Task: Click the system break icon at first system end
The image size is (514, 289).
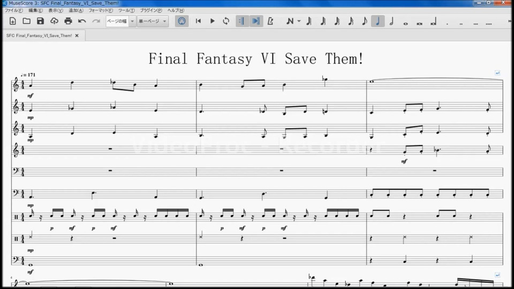Action: click(497, 73)
